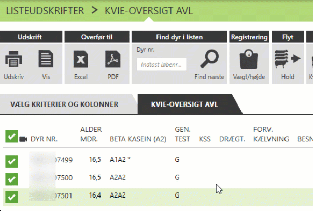The width and height of the screenshot is (313, 211).
Task: Uncheck the row ending in 07501
Action: (11, 196)
